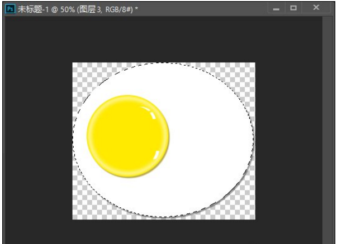Minimize the 未标题-1 document window

click(x=276, y=8)
